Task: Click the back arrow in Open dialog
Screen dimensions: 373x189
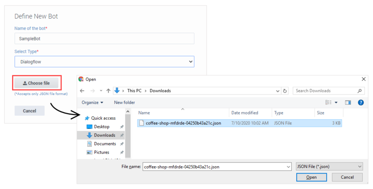Action: [83, 91]
